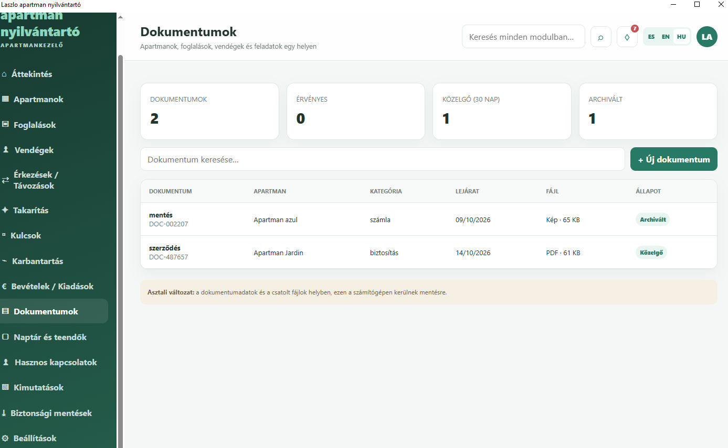
Task: Click the download icon beside Biztonsági mentések
Action: (4, 413)
